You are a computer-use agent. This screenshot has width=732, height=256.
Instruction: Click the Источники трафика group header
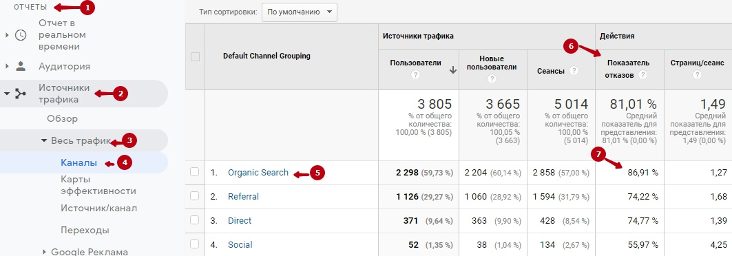coord(418,36)
